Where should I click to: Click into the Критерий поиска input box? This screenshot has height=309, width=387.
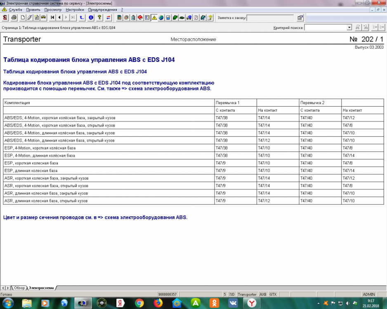click(x=326, y=27)
